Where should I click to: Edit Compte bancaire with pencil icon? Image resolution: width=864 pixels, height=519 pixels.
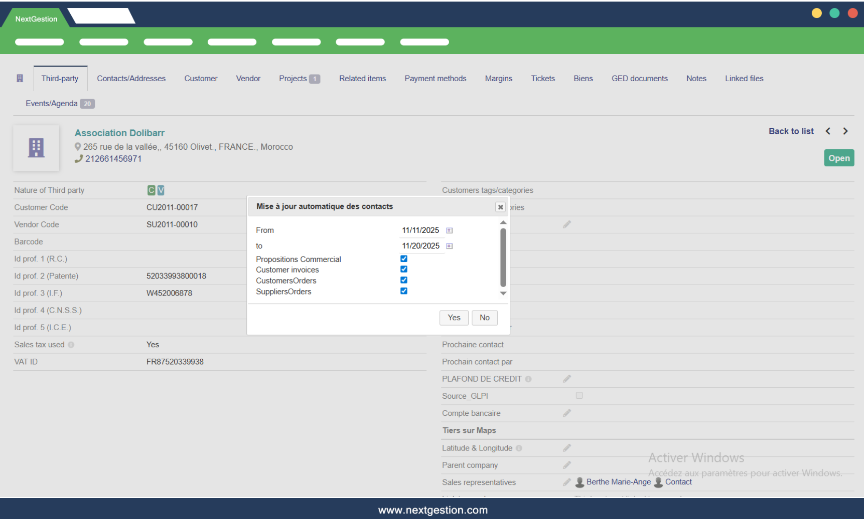coord(567,413)
